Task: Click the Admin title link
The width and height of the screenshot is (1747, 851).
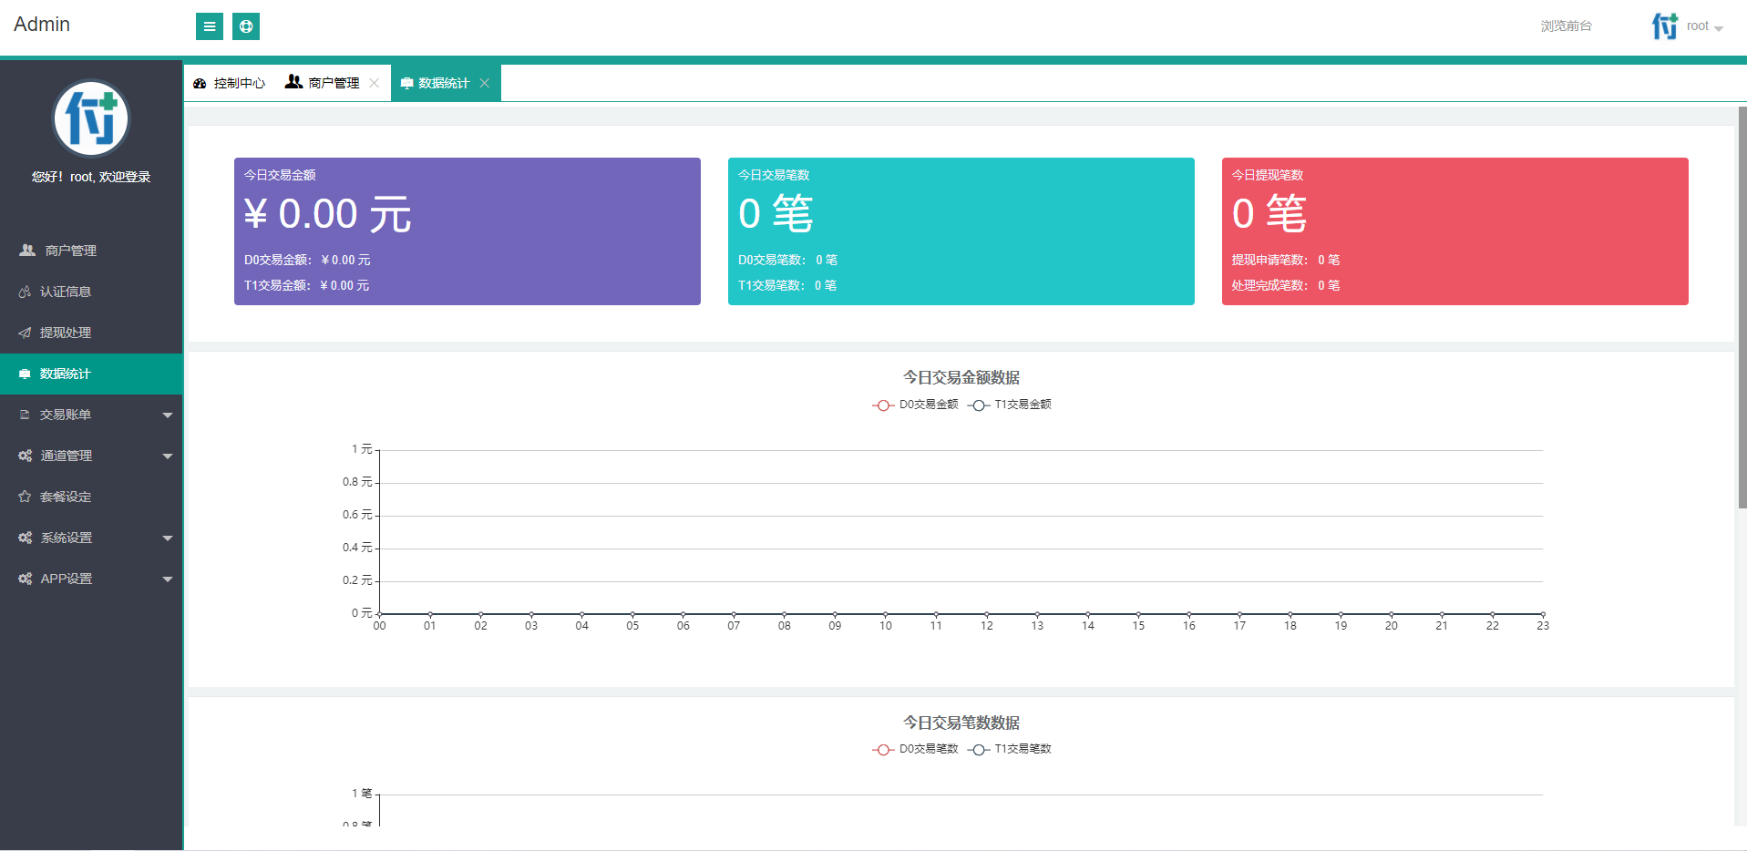Action: pos(42,25)
